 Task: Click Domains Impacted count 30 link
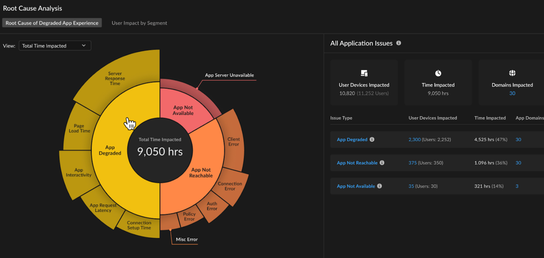(512, 94)
